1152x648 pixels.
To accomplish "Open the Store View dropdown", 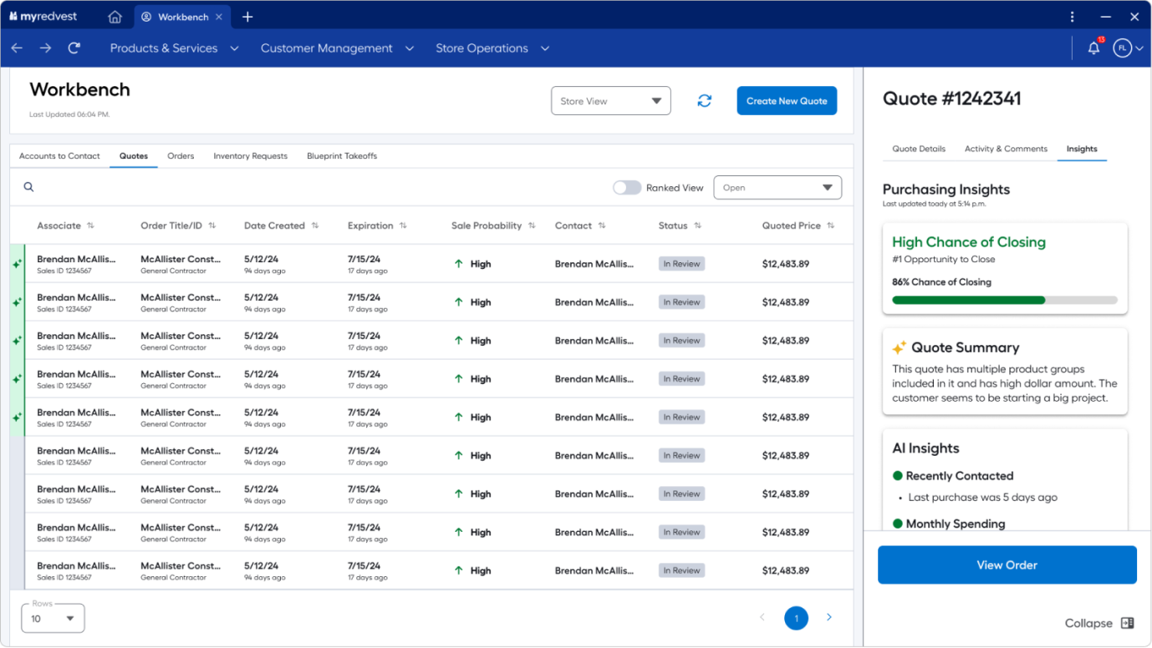I will (x=610, y=101).
